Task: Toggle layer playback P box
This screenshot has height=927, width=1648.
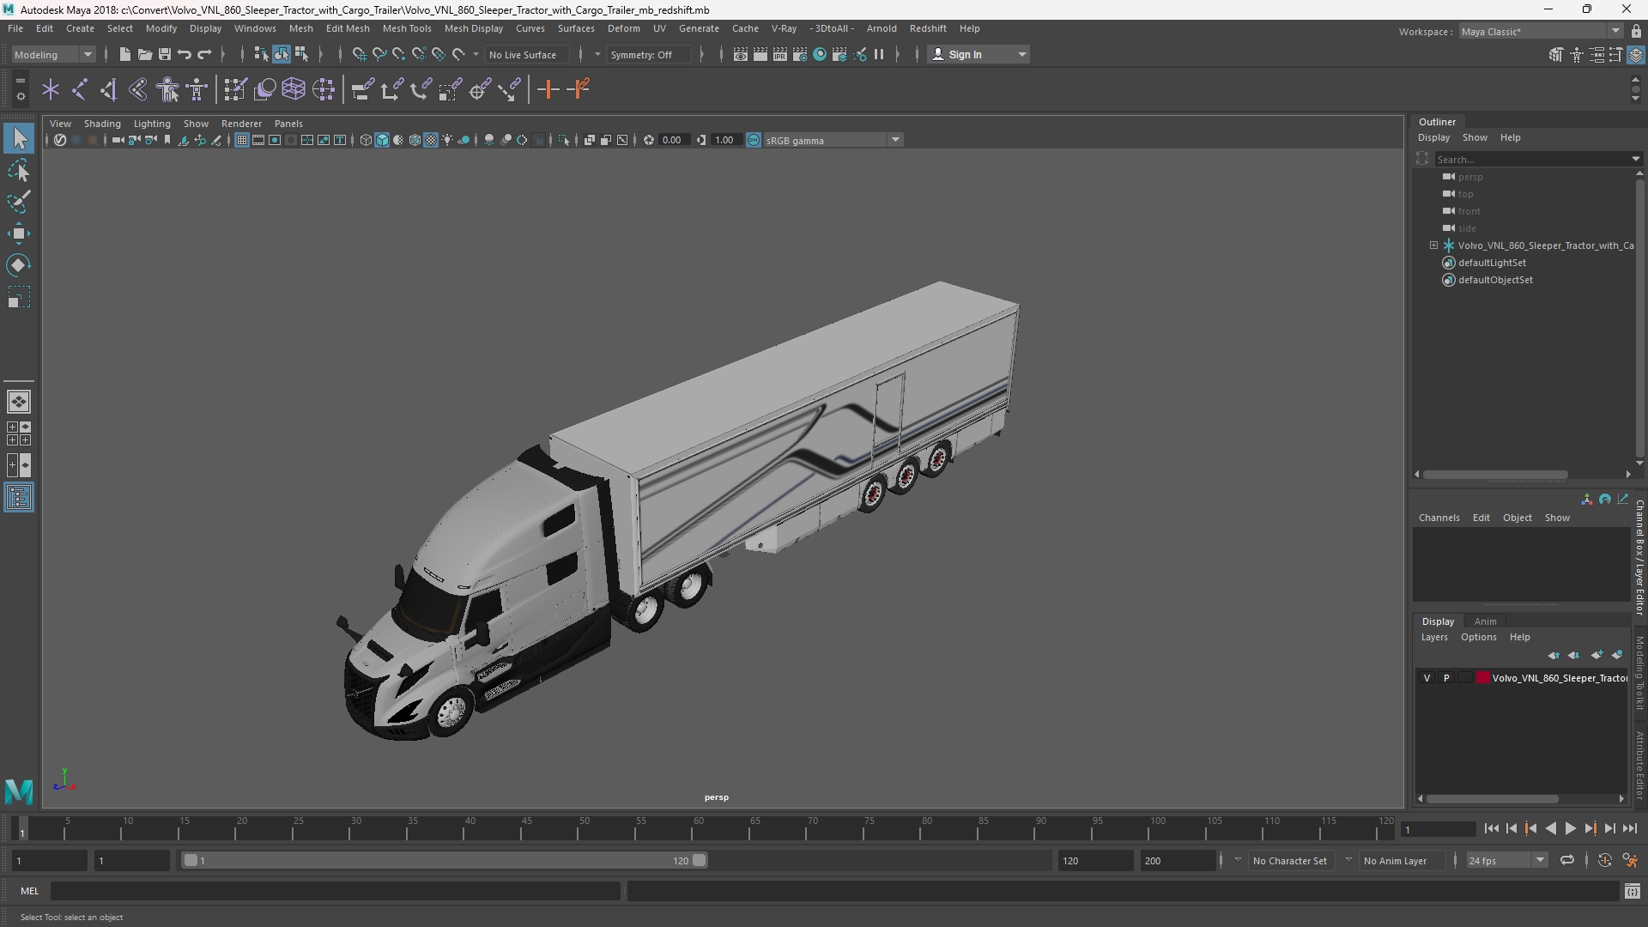Action: (1446, 678)
